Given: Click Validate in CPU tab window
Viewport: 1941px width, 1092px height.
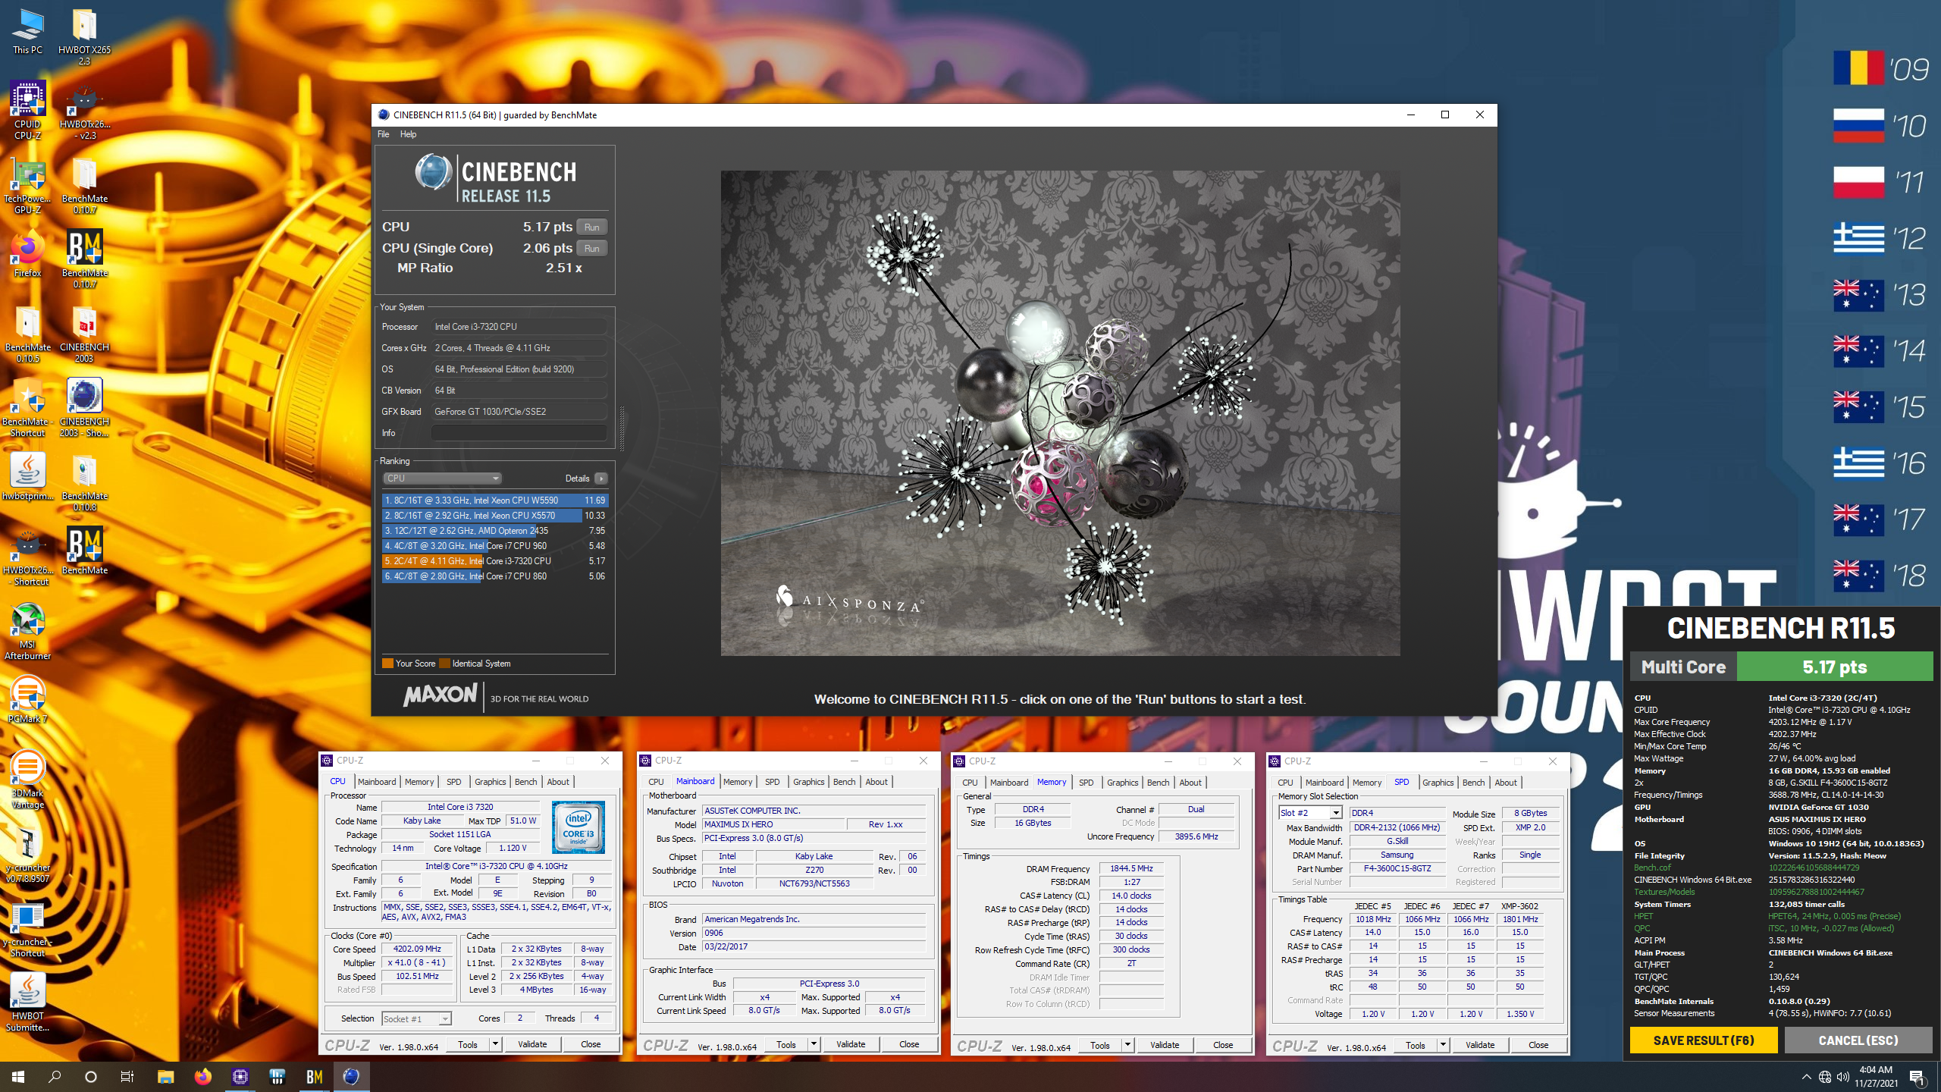Looking at the screenshot, I should coord(532,1044).
